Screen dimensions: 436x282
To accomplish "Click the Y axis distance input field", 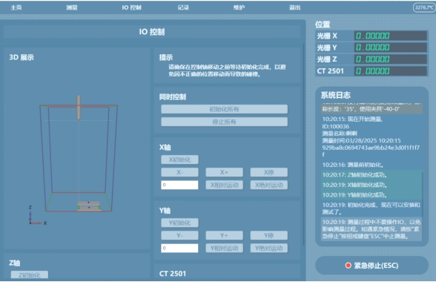I will tap(179, 248).
